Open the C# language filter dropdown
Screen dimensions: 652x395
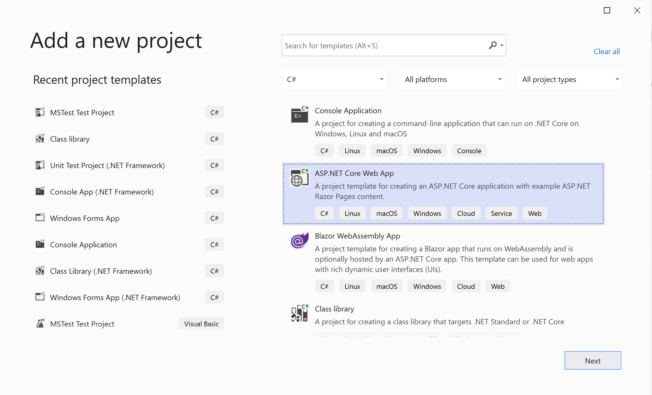(x=334, y=79)
